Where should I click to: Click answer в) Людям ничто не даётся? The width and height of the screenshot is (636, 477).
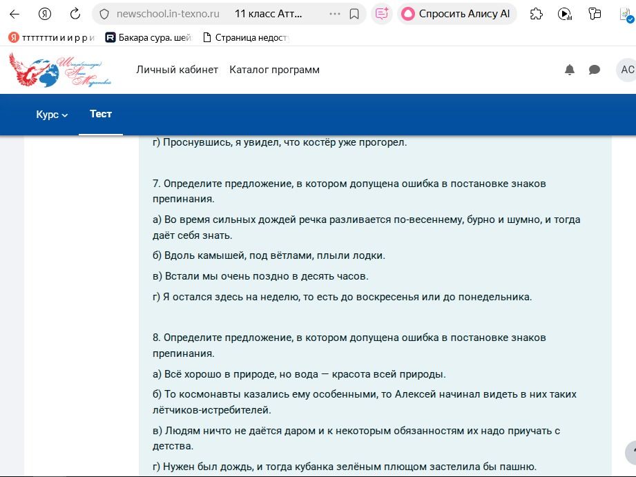356,438
